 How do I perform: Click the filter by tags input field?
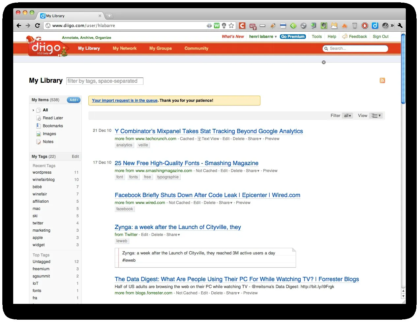pos(105,81)
